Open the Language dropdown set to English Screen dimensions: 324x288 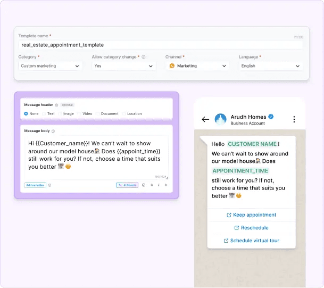(271, 66)
